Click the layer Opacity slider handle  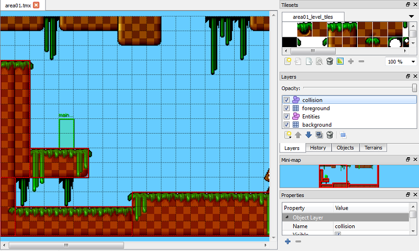tap(414, 88)
